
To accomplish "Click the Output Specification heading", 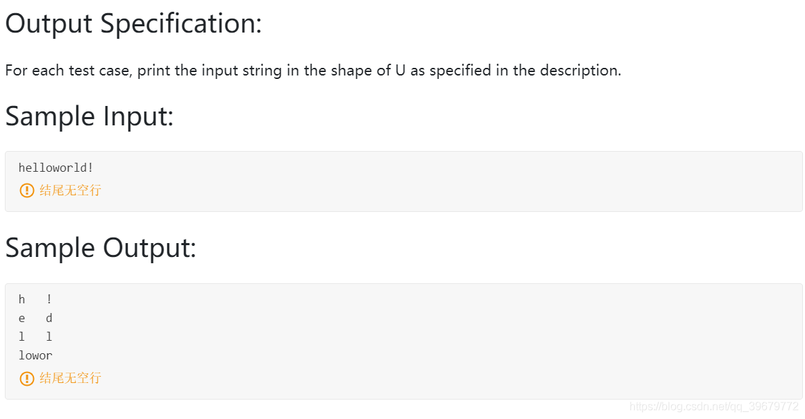I will point(133,24).
